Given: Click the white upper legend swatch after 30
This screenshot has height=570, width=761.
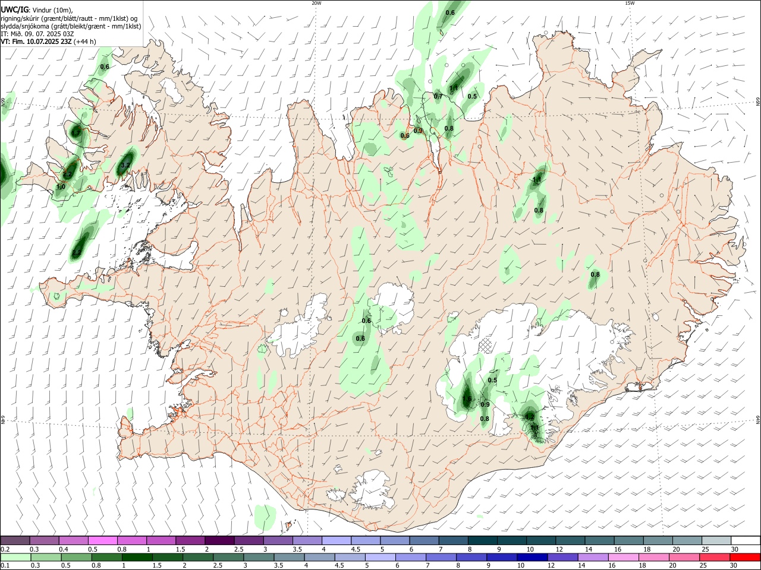Looking at the screenshot, I should (x=745, y=540).
